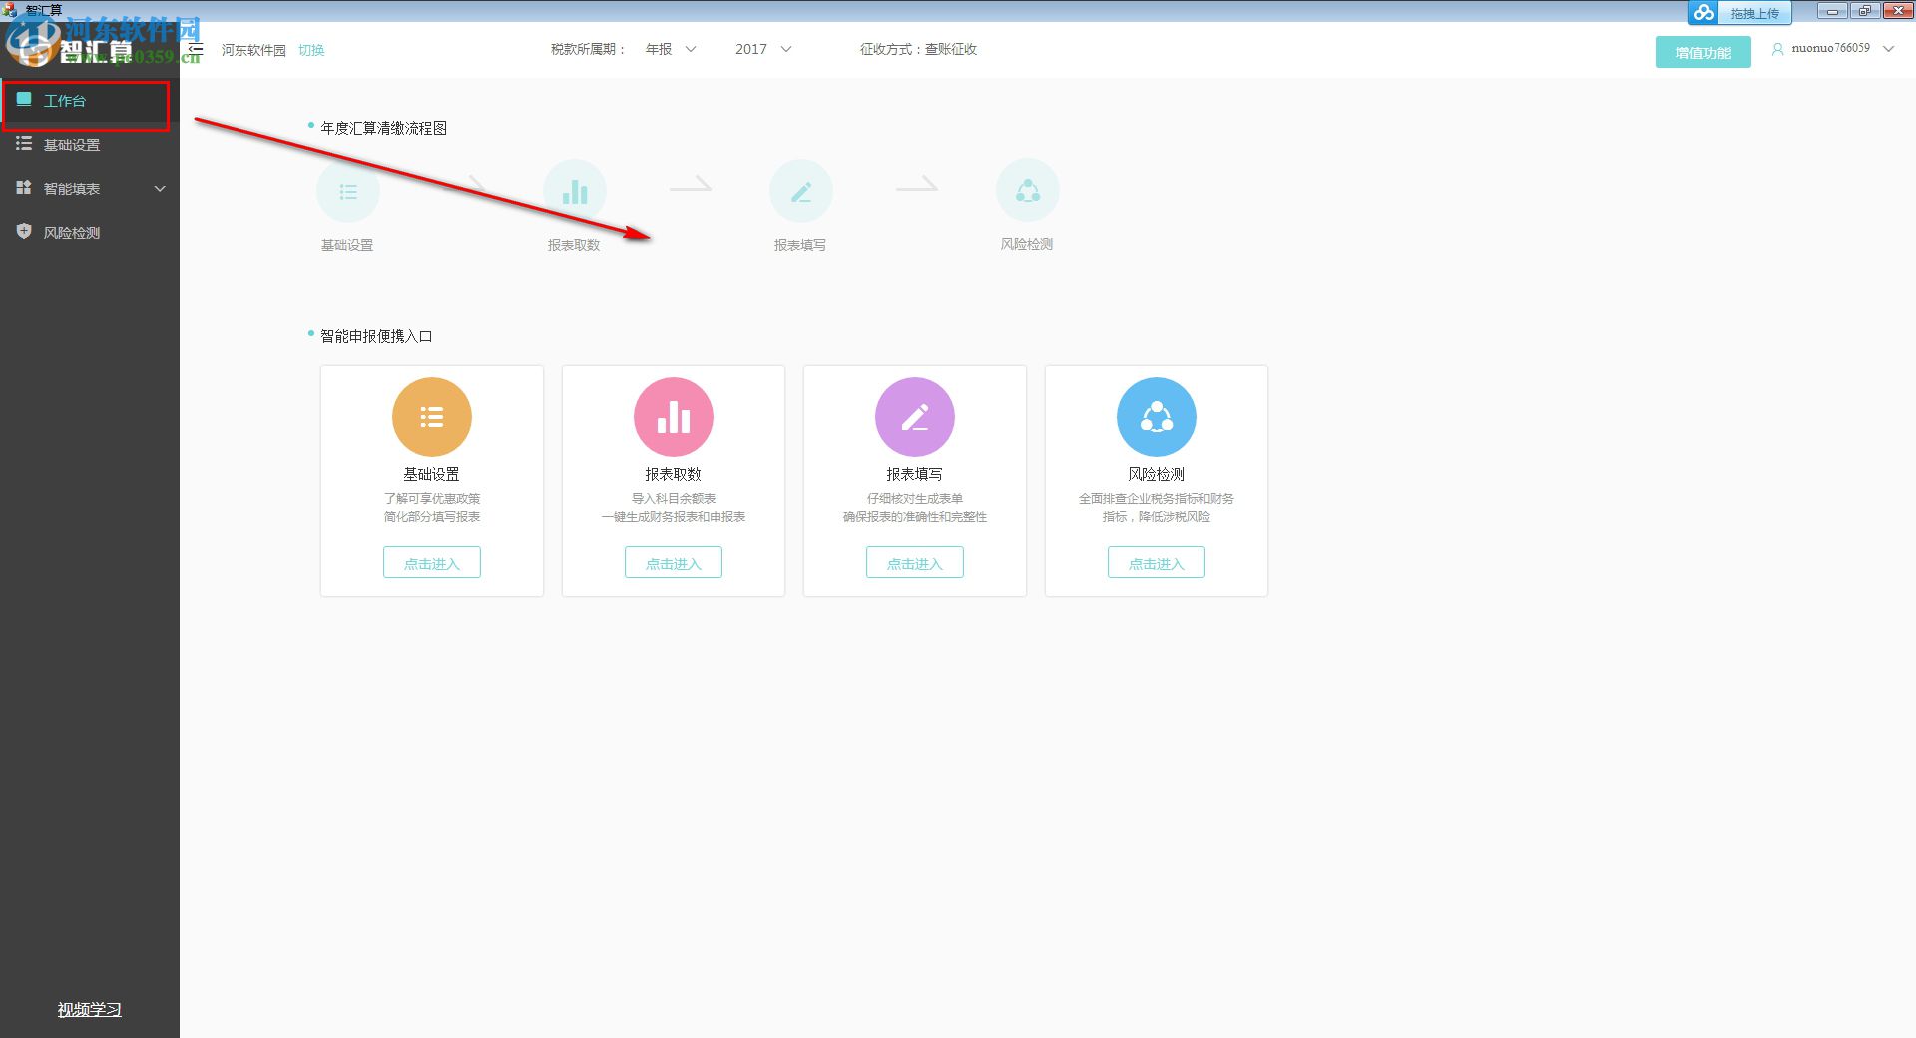Click the 智汇算 logo at top left
Viewport: 1916px width, 1038px height.
pyautogui.click(x=90, y=48)
